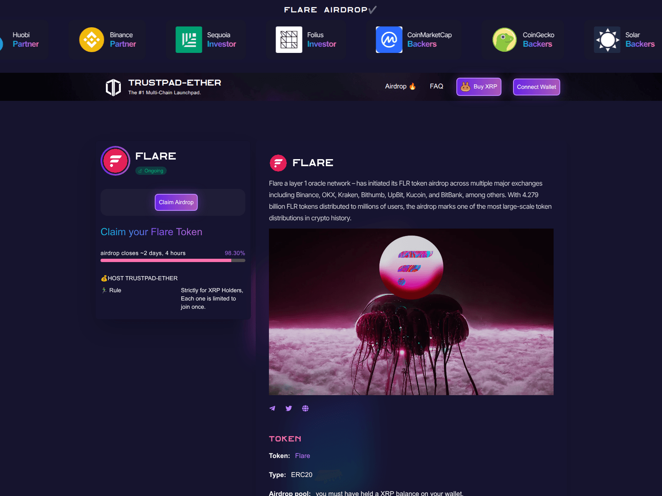Click the small Flare logo beside heading
The height and width of the screenshot is (496, 662).
[x=278, y=163]
